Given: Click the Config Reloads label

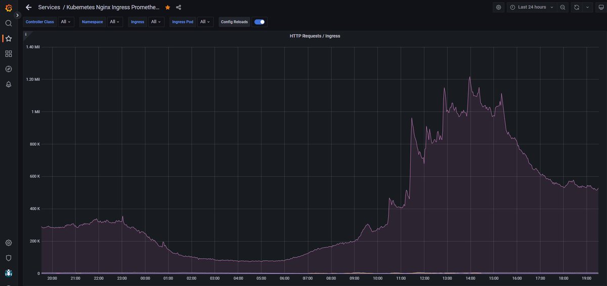Looking at the screenshot, I should pos(234,22).
